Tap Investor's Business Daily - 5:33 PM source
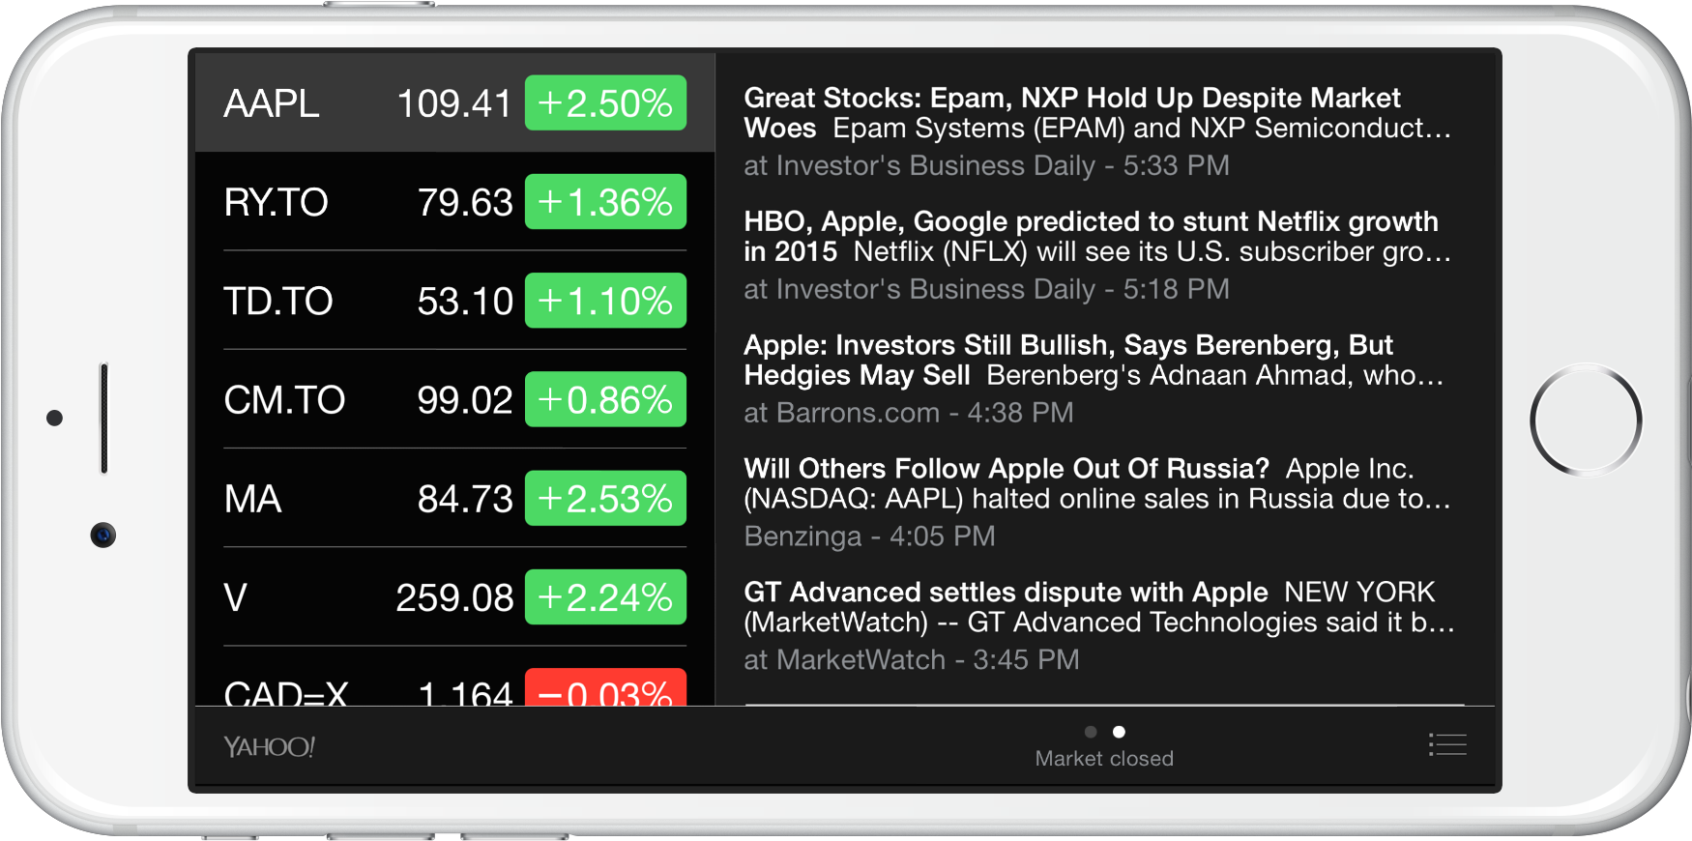 [x=986, y=165]
